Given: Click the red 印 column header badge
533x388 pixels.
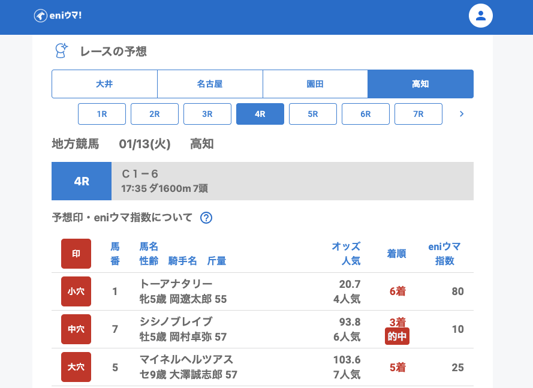Looking at the screenshot, I should (76, 254).
